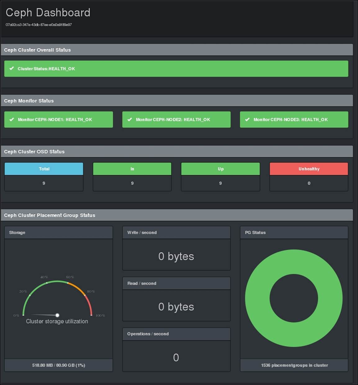Click the blue Total OSD status tile
This screenshot has width=358, height=385.
(43, 169)
